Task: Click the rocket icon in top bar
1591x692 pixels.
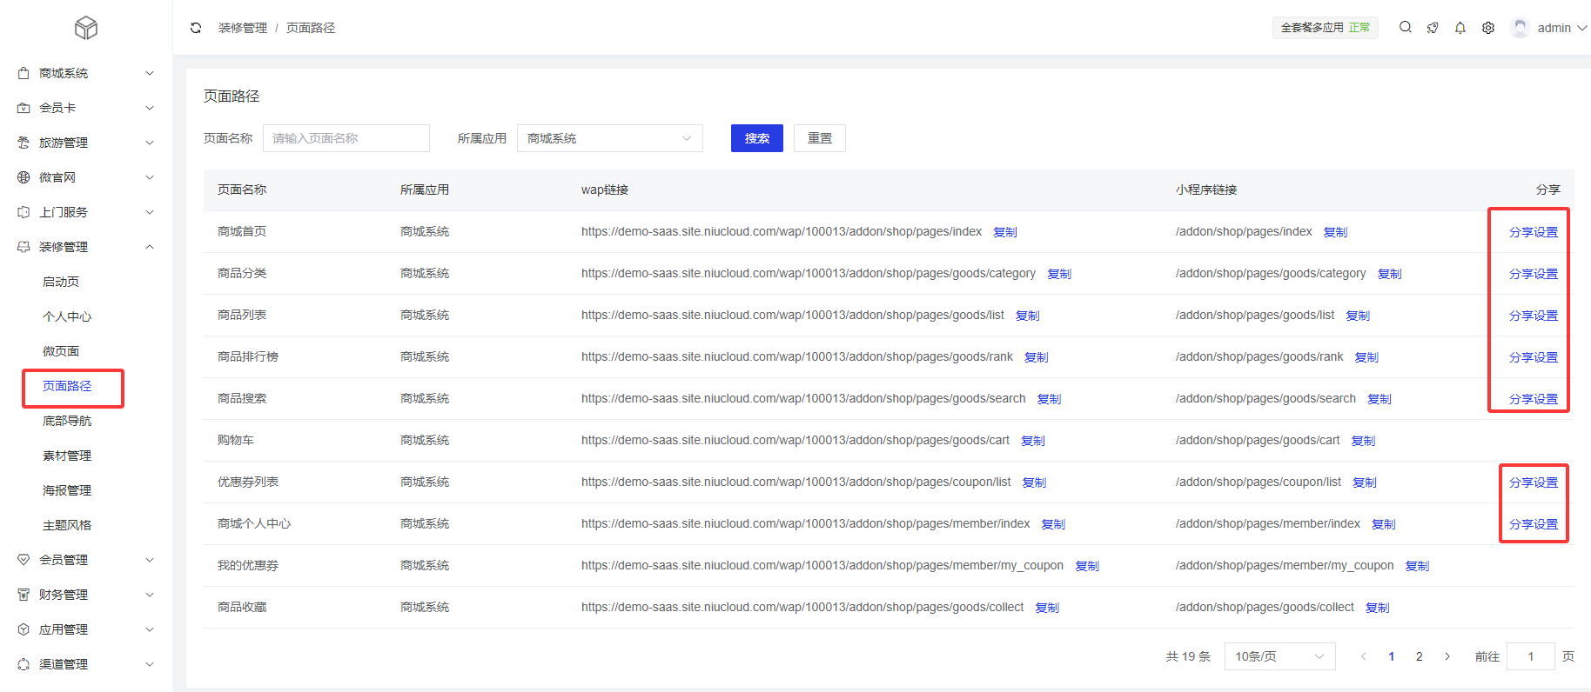Action: (1433, 28)
